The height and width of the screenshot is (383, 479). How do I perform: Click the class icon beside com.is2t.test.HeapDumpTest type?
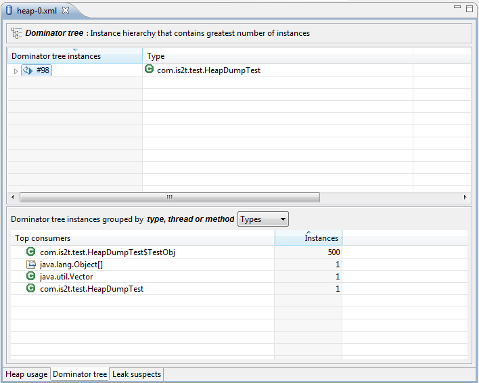(x=150, y=70)
